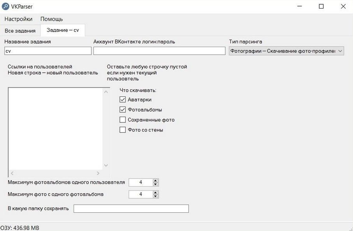Click the links list scroll-down arrow
The width and height of the screenshot is (353, 231).
point(105,165)
